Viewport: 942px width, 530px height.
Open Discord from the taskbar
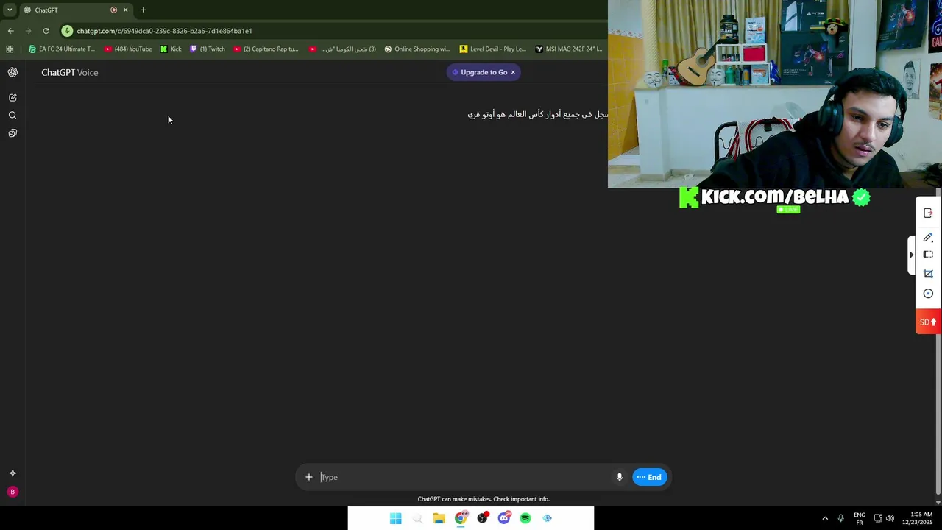coord(504,518)
